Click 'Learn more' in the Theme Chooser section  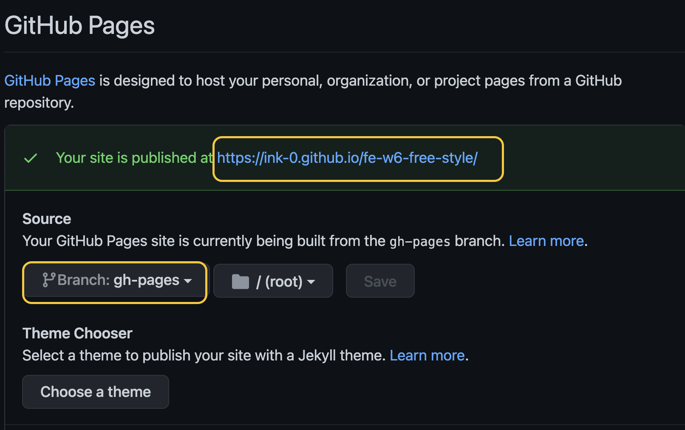(427, 355)
